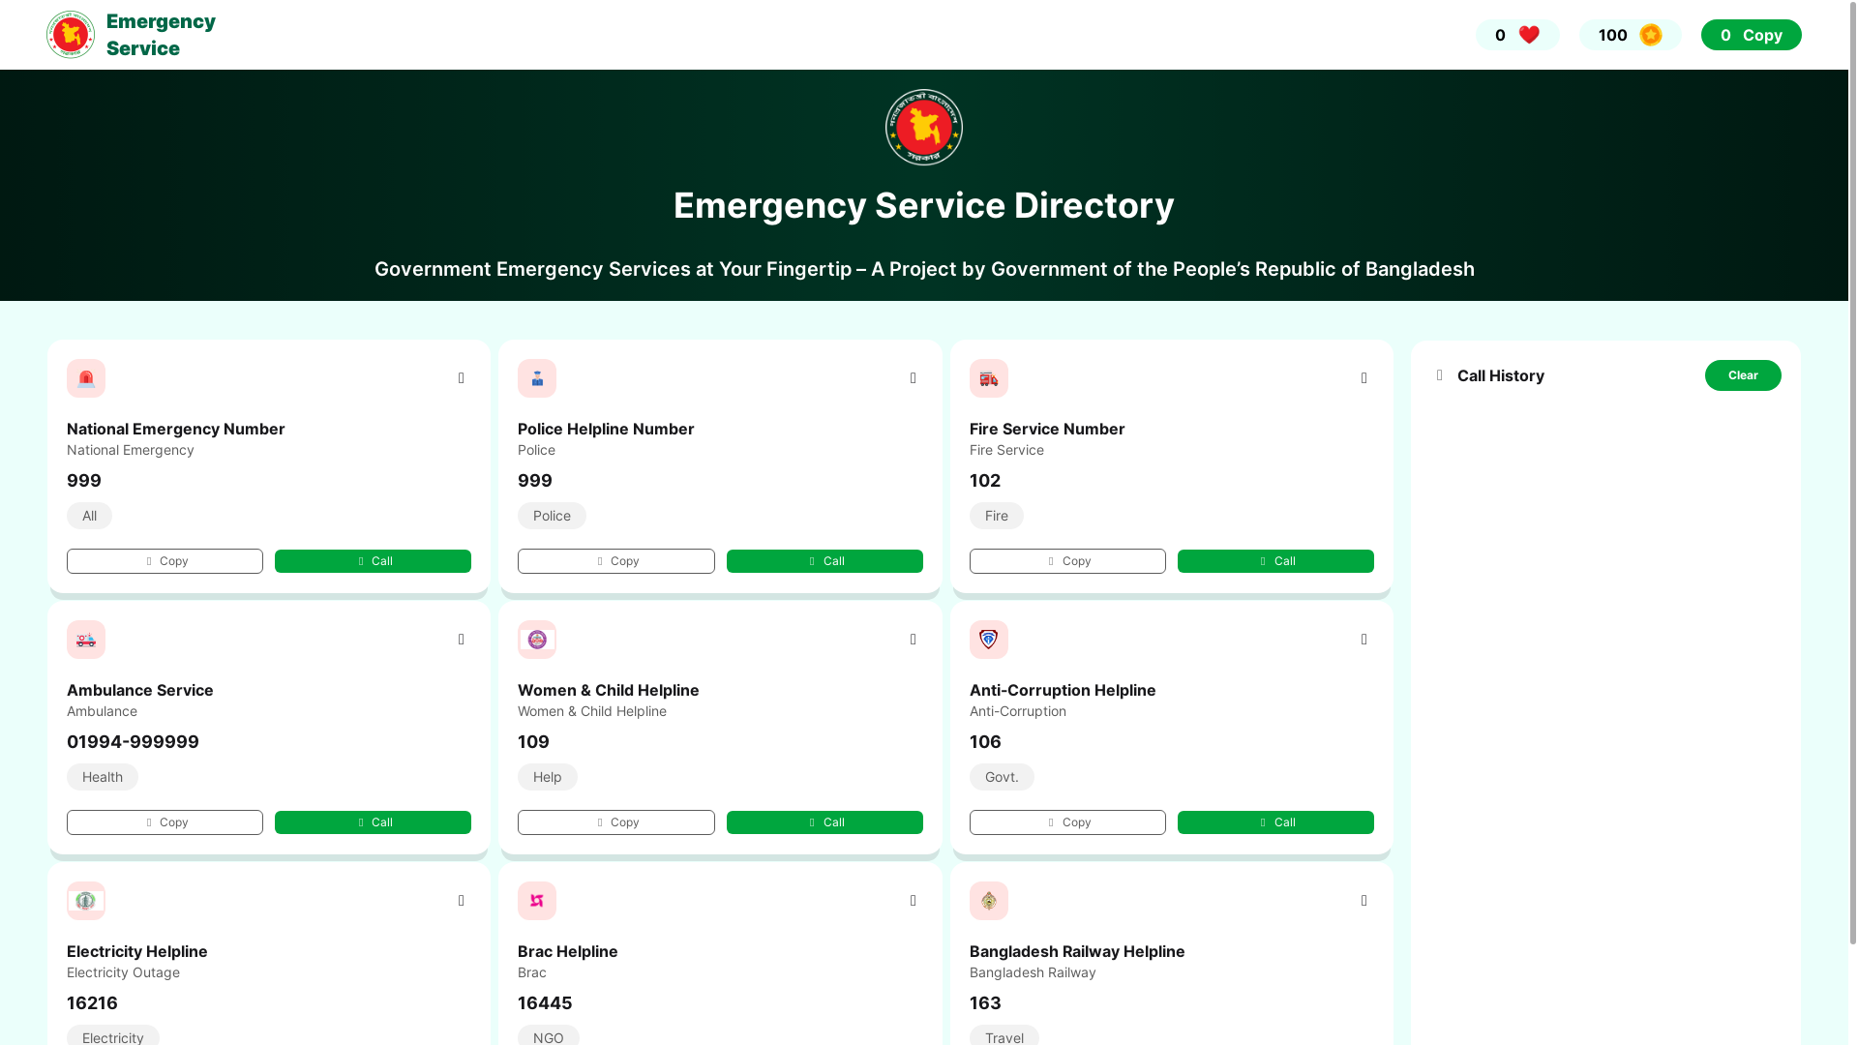
Task: Click the Ambulance Service vehicle icon
Action: point(86,640)
